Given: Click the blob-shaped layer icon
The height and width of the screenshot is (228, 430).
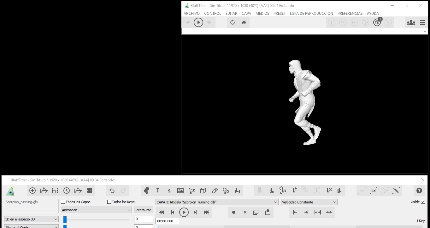Looking at the screenshot, I should tap(146, 191).
